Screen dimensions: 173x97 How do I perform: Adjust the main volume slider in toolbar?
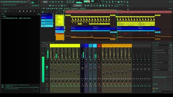(35, 5)
